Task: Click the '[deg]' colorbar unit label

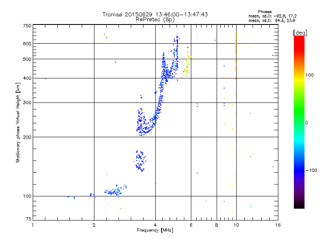Action: [300, 33]
